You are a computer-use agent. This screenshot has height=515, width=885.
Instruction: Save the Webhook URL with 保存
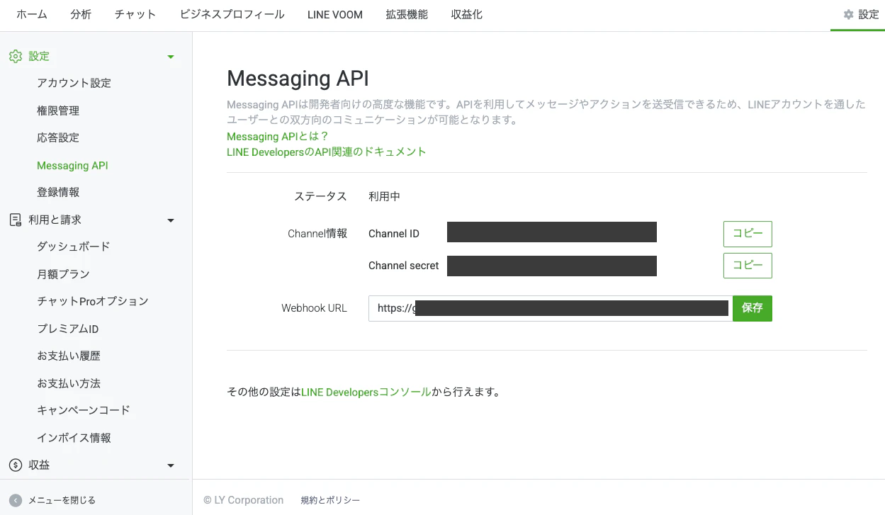point(752,308)
